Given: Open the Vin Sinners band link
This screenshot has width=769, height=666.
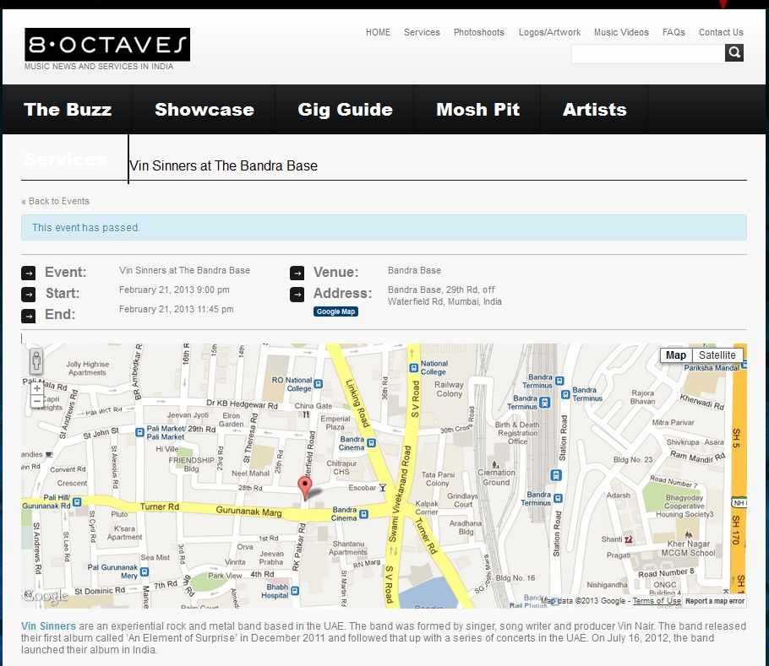Looking at the screenshot, I should click(x=48, y=626).
